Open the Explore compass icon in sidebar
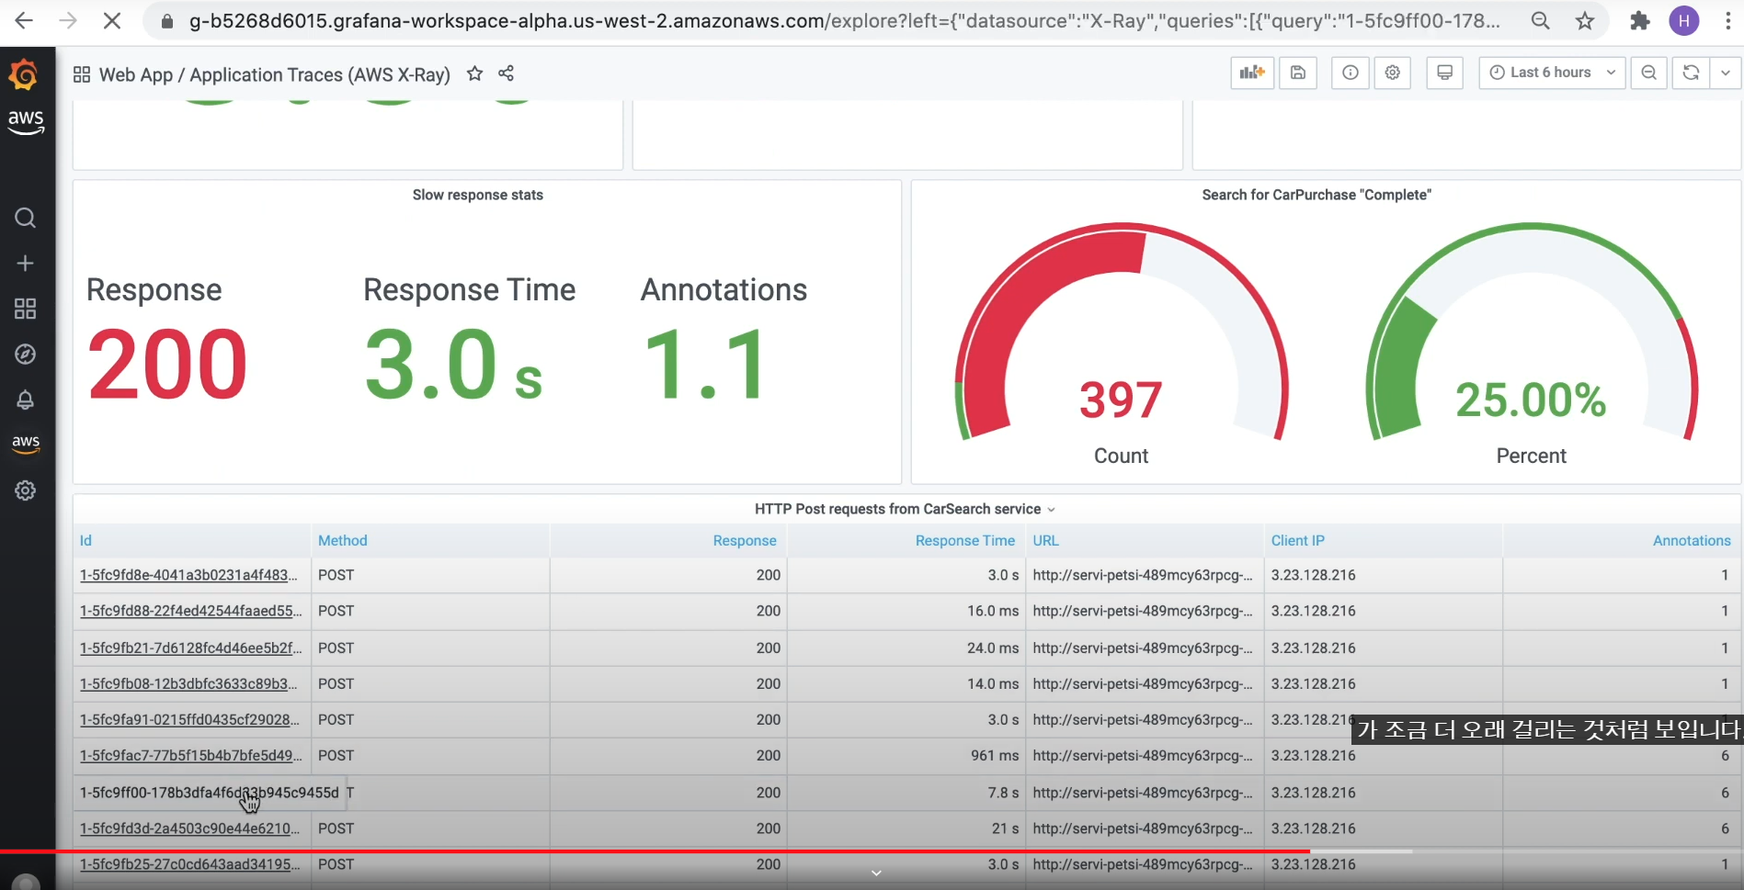 pyautogui.click(x=26, y=355)
